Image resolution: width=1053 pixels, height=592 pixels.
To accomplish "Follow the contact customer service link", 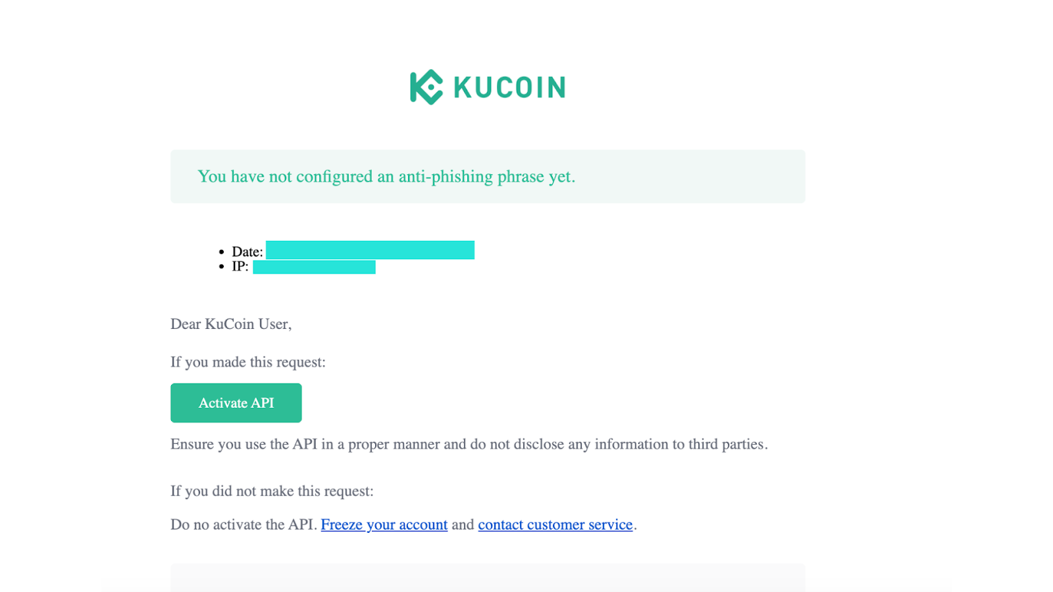I will click(555, 524).
